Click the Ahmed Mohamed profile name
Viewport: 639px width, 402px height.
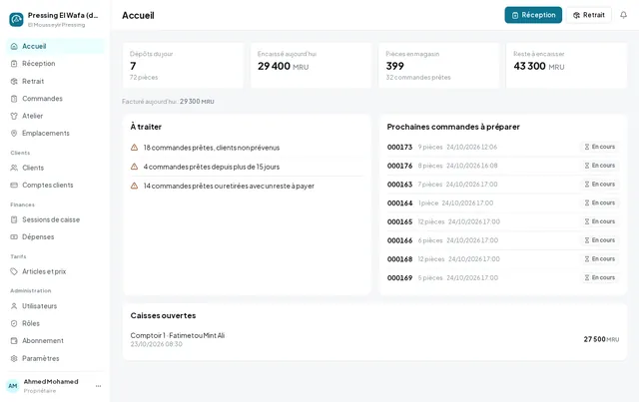(x=51, y=382)
